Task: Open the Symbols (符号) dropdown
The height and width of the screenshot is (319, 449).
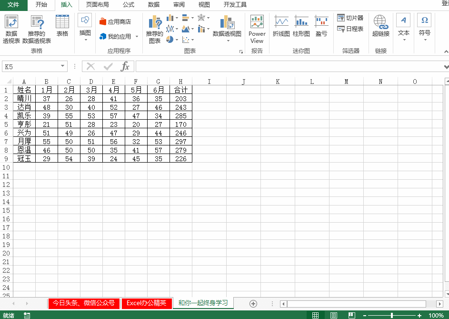Action: (424, 28)
